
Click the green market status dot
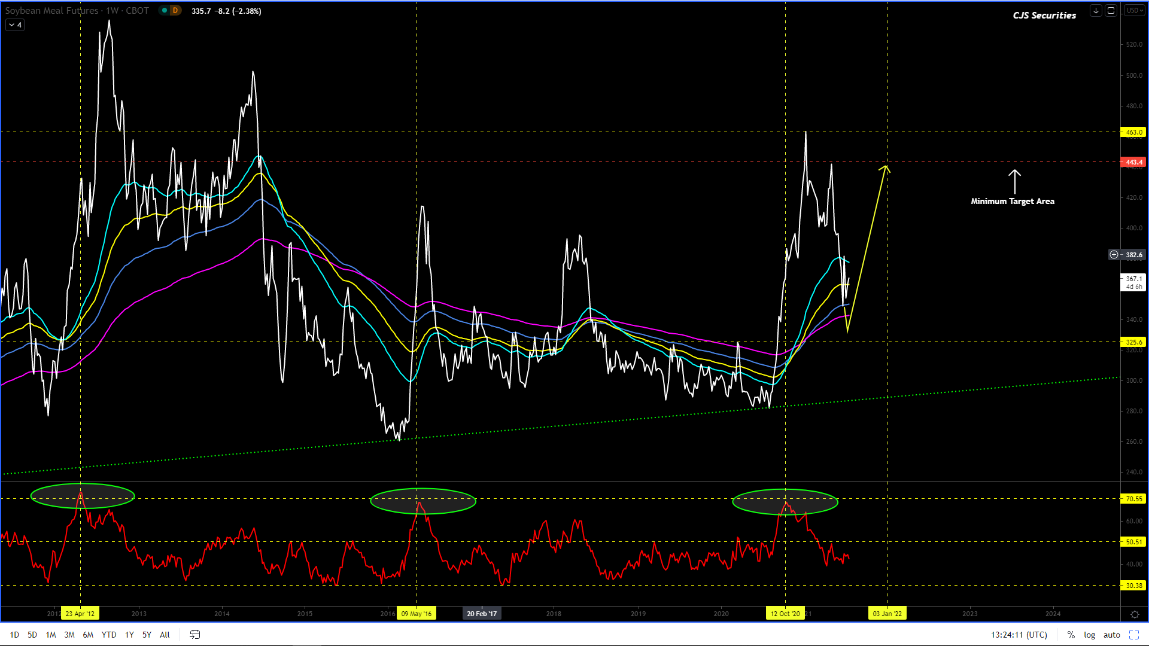coord(165,11)
